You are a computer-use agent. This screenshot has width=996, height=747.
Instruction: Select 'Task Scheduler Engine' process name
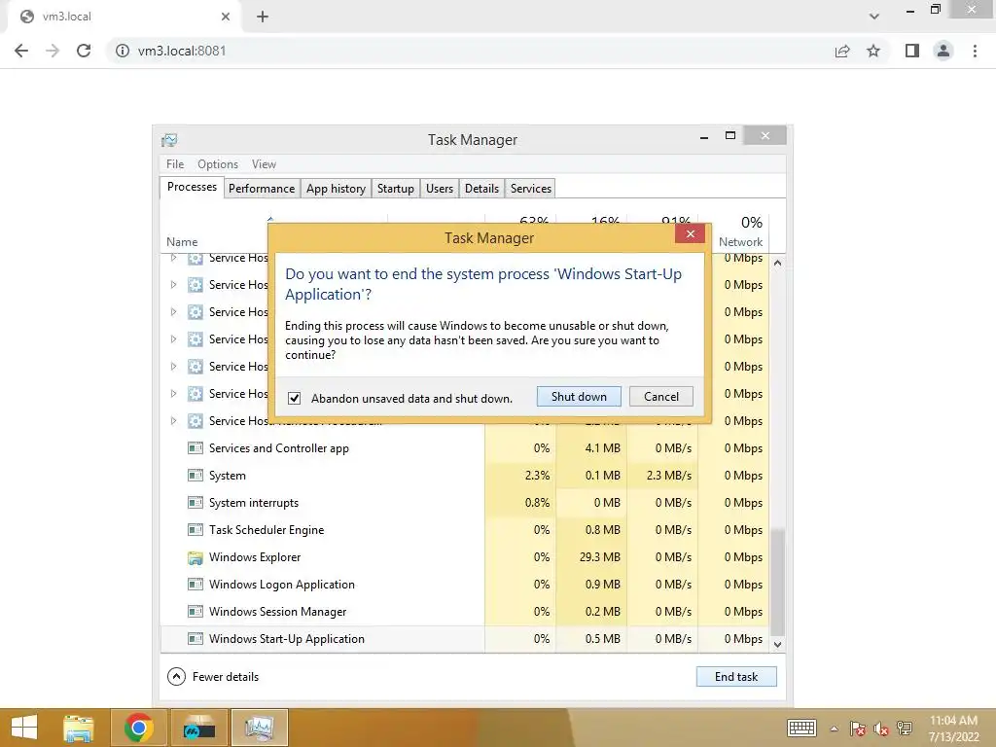[x=267, y=530]
